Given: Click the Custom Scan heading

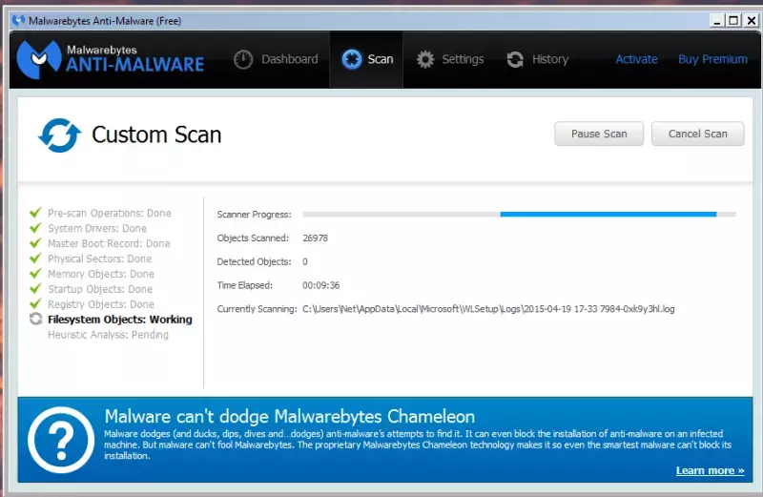Looking at the screenshot, I should coord(156,135).
